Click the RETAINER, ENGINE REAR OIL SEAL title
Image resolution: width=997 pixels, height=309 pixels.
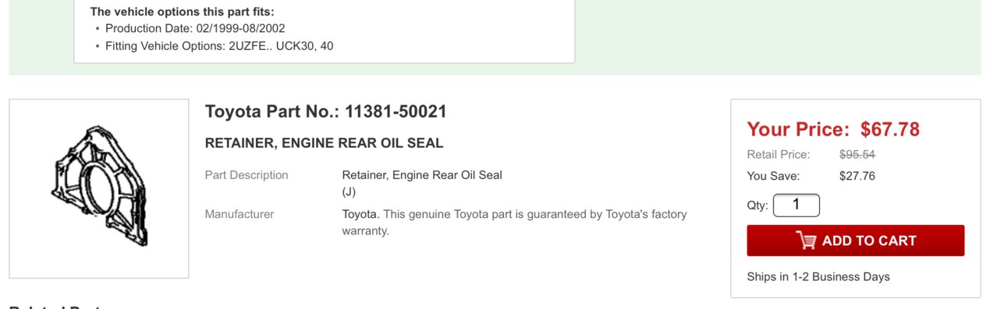(324, 143)
